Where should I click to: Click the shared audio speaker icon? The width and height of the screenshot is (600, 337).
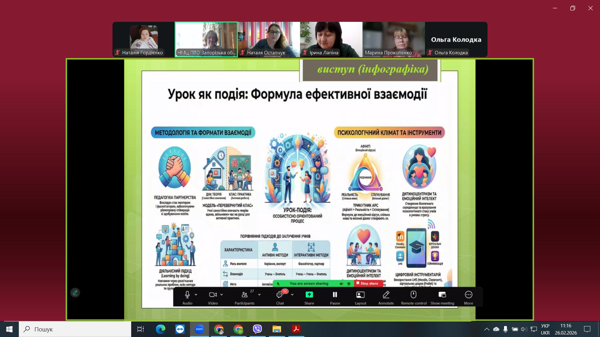pos(342,284)
